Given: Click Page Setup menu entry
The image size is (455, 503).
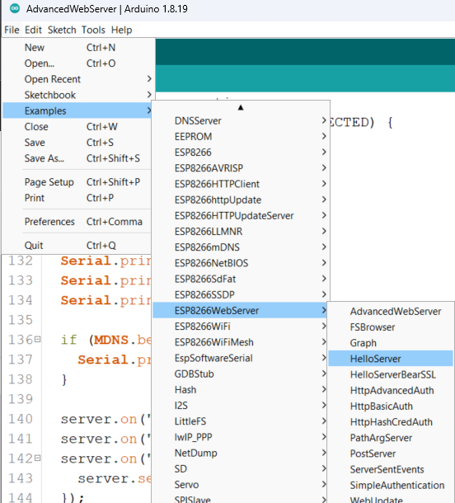Looking at the screenshot, I should (x=77, y=182).
